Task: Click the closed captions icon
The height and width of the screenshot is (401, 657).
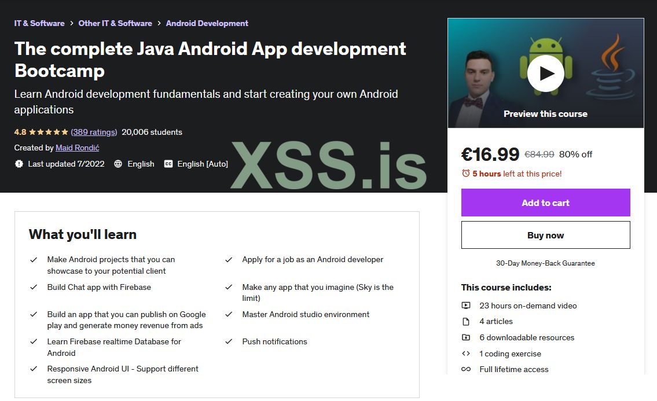Action: (x=168, y=164)
